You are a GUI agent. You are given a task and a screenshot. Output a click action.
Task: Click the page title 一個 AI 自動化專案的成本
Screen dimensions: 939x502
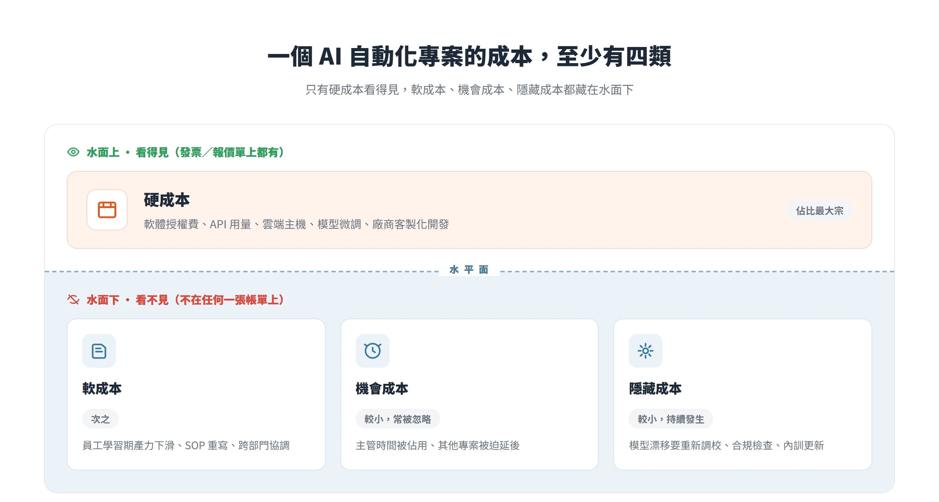click(x=469, y=57)
